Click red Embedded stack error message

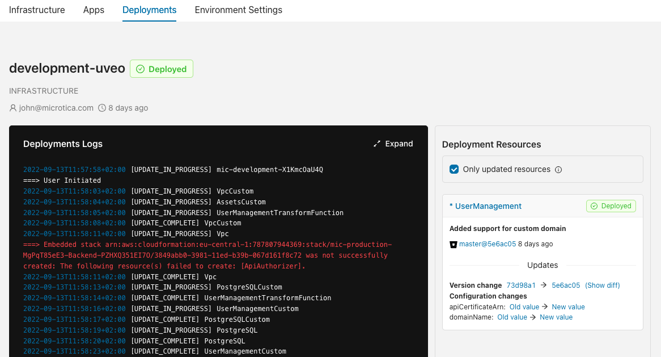[x=207, y=255]
